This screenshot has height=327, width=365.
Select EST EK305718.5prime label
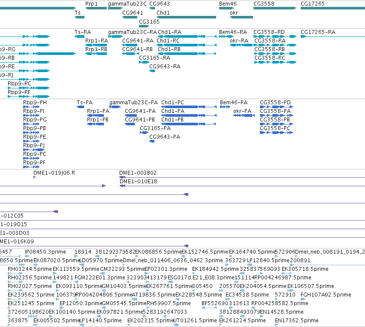click(x=305, y=269)
